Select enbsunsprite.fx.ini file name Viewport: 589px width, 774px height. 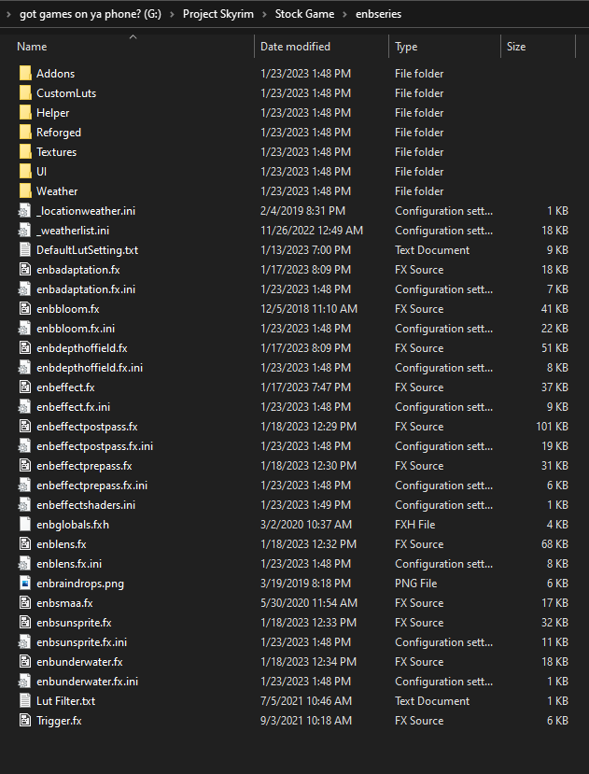click(x=81, y=642)
